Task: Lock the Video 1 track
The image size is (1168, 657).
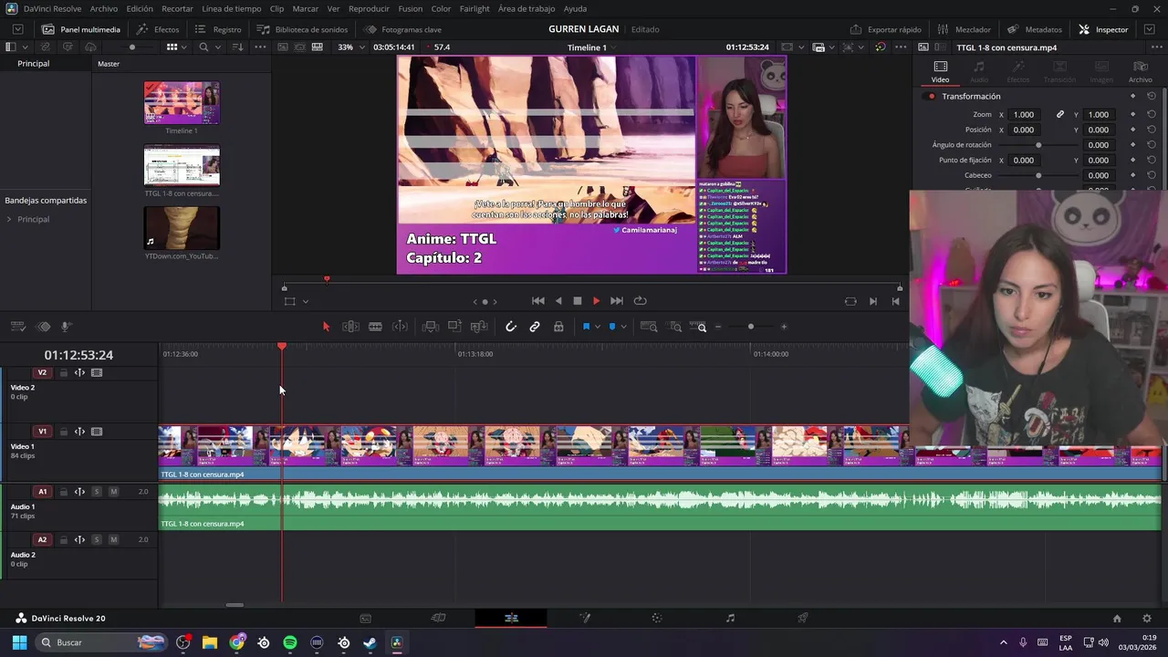Action: [x=64, y=432]
